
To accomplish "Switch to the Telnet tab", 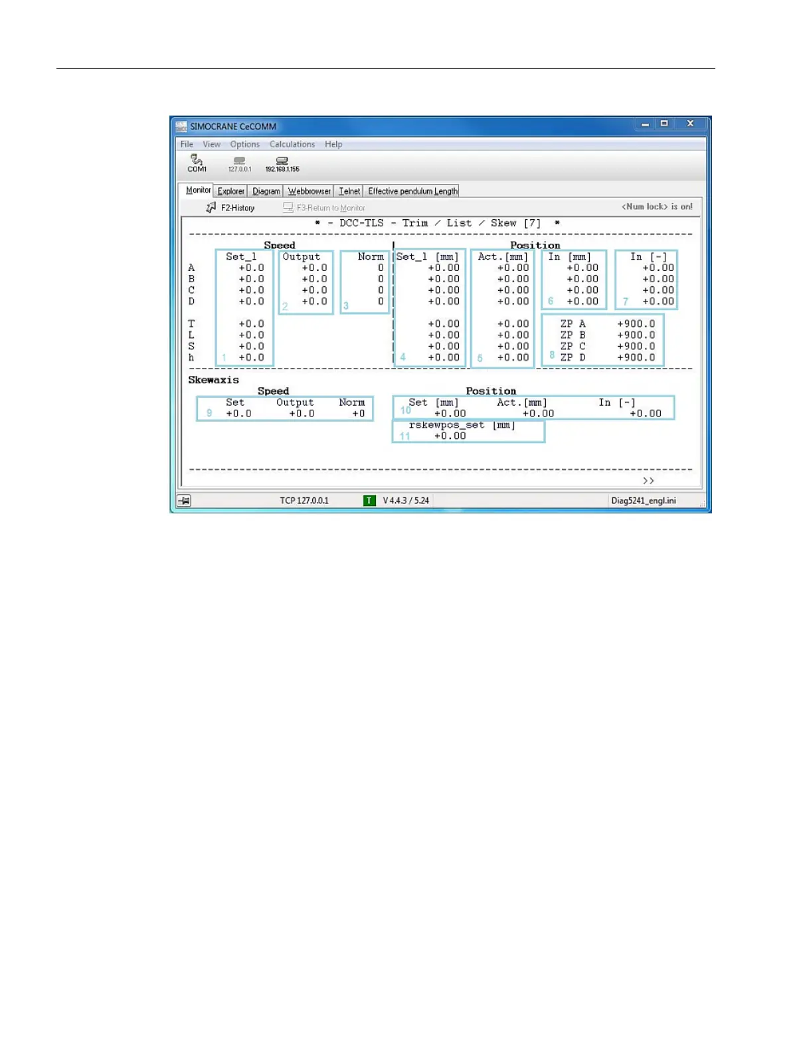I will (x=349, y=191).
